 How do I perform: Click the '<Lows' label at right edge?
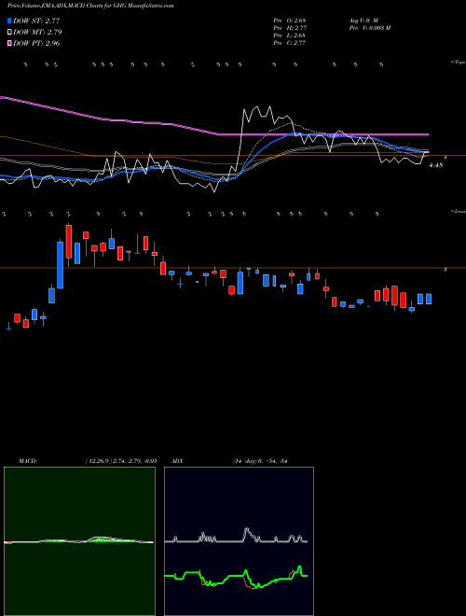458,212
